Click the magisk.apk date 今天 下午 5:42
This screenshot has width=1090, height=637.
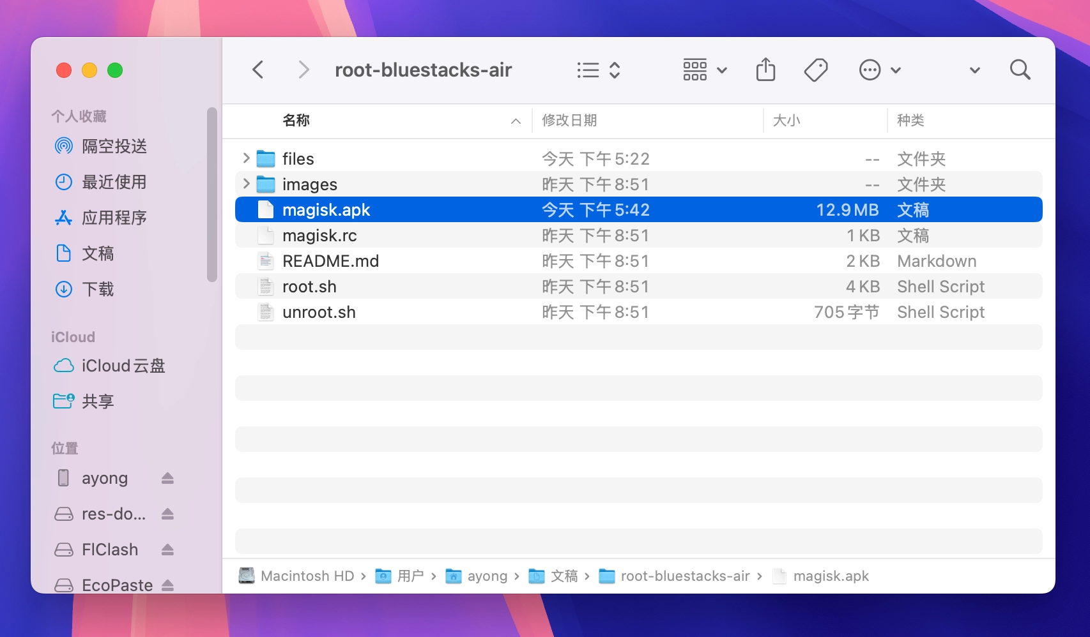coord(595,210)
